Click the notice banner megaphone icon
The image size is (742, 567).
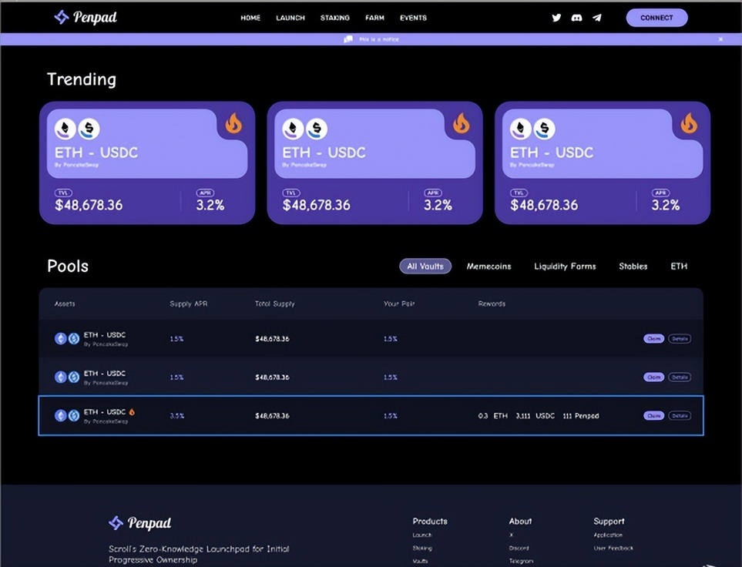point(347,39)
